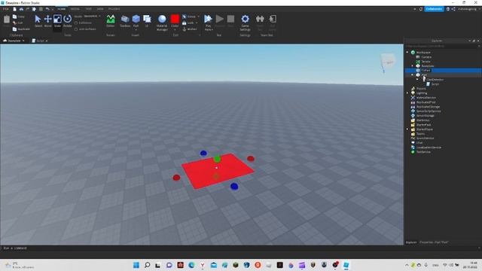Click Cut in the Clipboard group
Screen dimensions: 482x271
[x=18, y=23]
